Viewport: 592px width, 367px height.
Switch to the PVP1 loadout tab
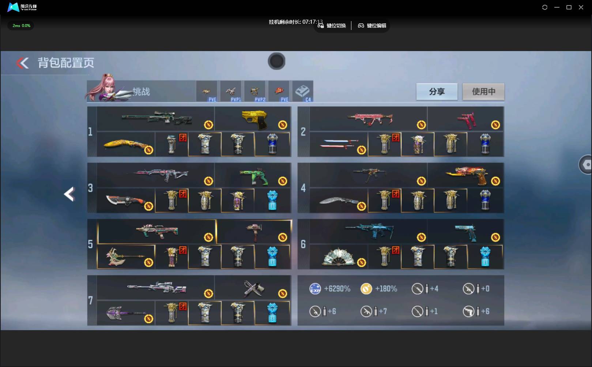point(231,92)
